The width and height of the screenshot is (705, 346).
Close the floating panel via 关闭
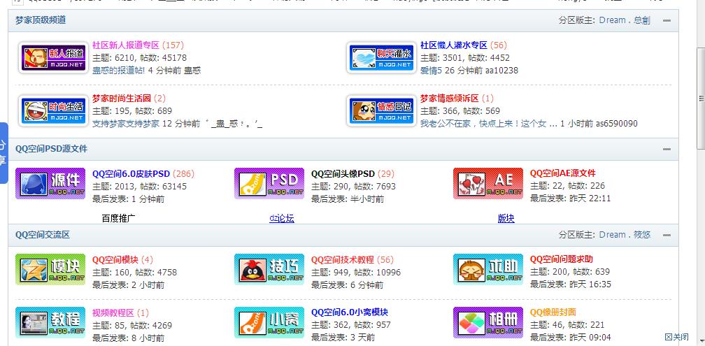(677, 337)
